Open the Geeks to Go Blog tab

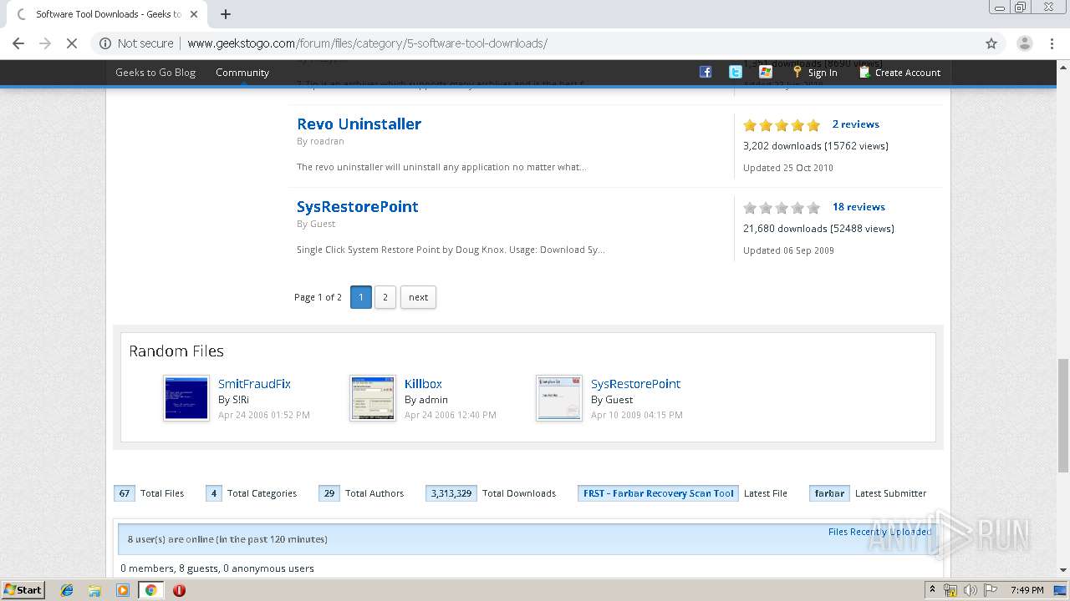pyautogui.click(x=155, y=73)
